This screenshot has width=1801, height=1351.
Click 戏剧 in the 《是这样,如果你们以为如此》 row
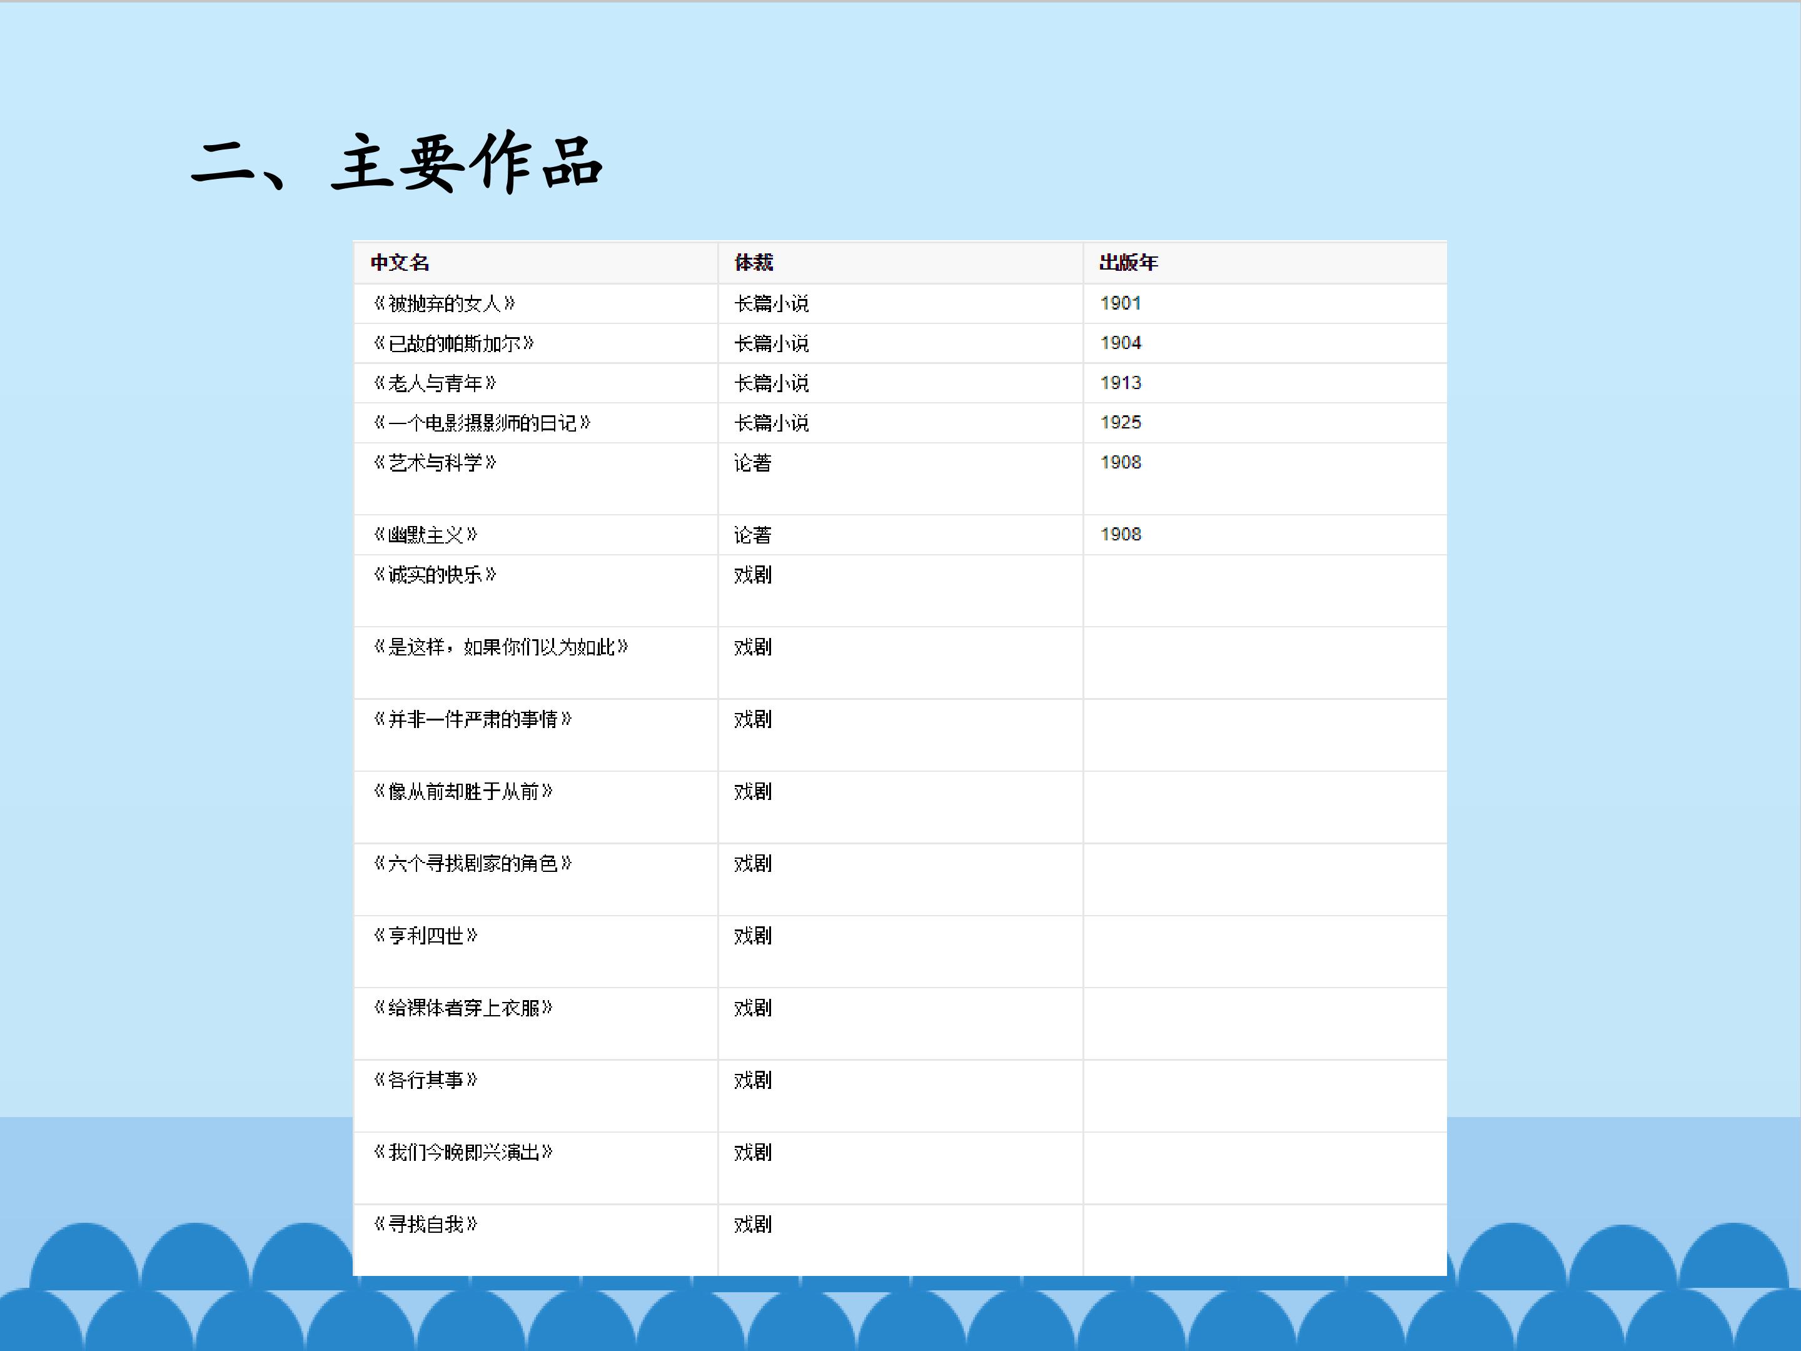click(752, 647)
